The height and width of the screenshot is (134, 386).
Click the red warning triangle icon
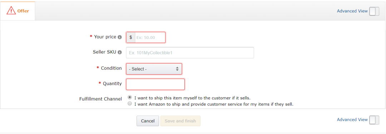point(11,11)
